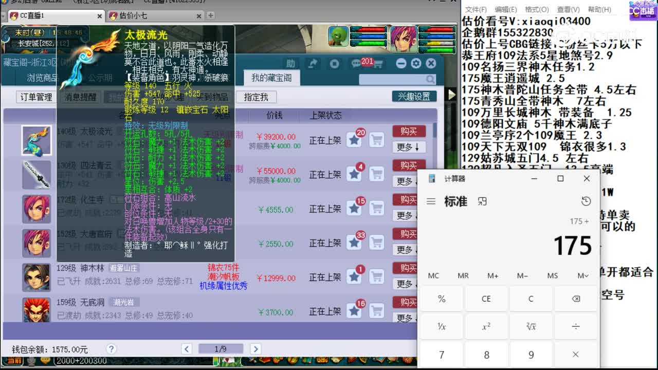Screen dimensions: 658x370
Task: Click the 无底洞 character avatar thumbnail
Action: pyautogui.click(x=36, y=310)
